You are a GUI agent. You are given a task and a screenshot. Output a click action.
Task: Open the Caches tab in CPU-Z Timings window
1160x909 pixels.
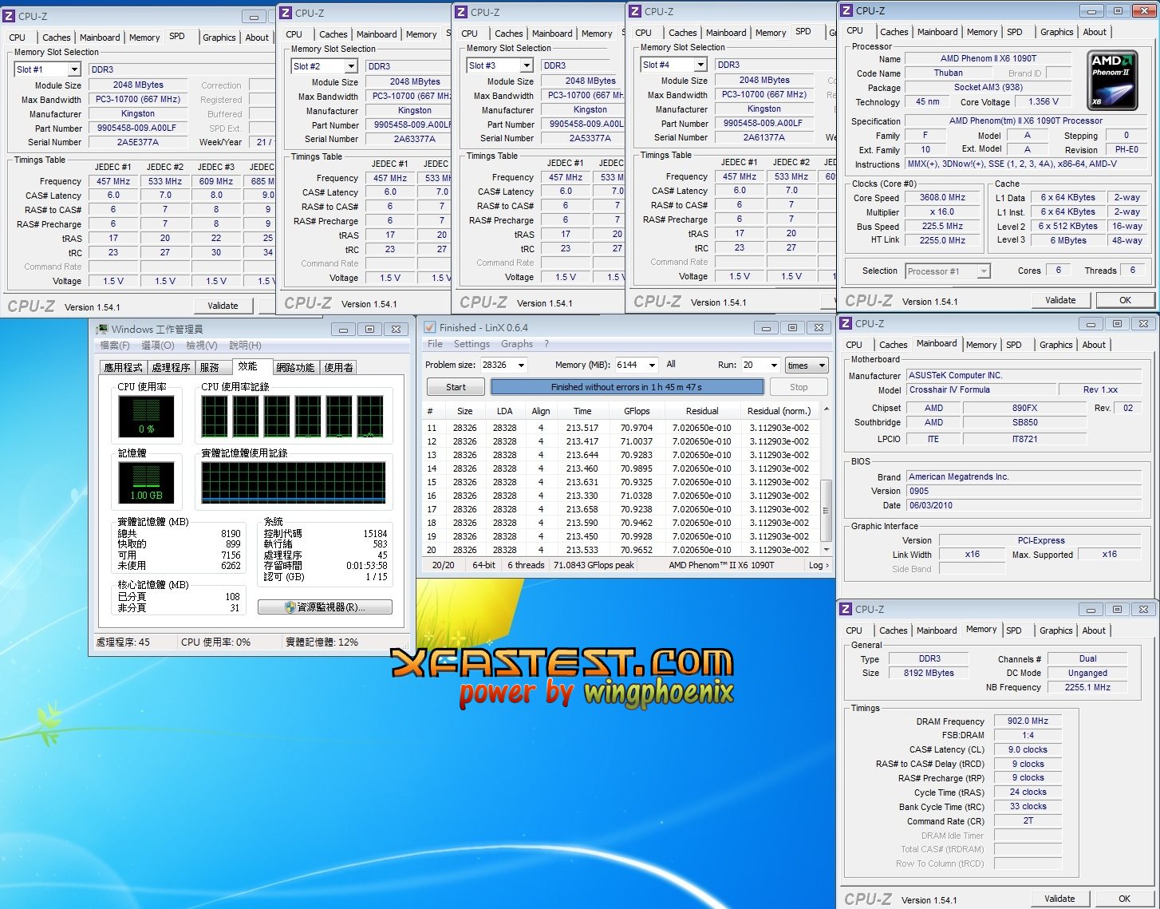coord(893,630)
